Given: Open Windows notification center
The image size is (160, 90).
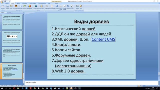Looking at the screenshot, I should tap(157, 88).
